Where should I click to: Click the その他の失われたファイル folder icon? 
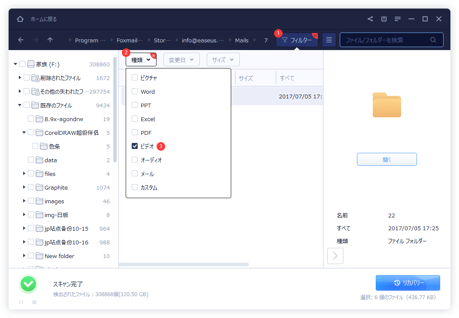[36, 92]
